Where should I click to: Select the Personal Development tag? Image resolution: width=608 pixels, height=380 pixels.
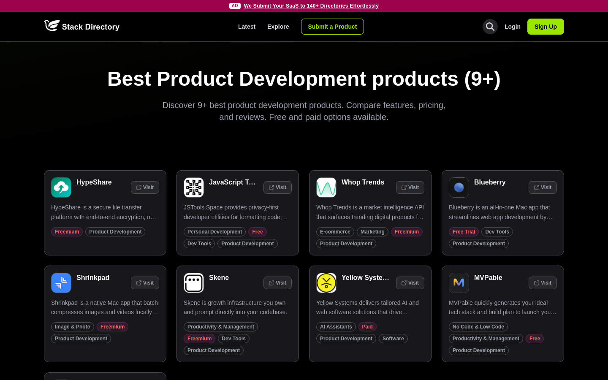214,232
